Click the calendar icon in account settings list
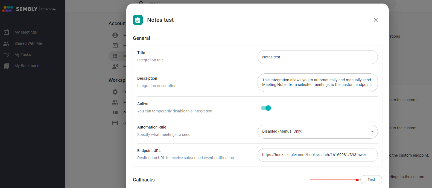Image resolution: width=432 pixels, height=188 pixels. tap(115, 45)
